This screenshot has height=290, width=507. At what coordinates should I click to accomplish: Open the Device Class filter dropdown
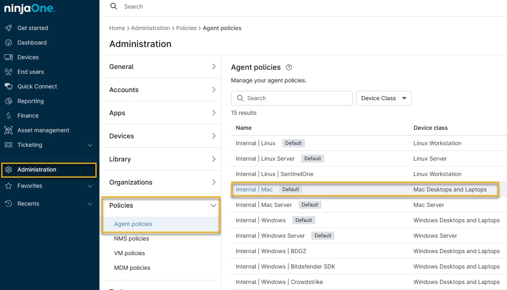click(x=384, y=98)
